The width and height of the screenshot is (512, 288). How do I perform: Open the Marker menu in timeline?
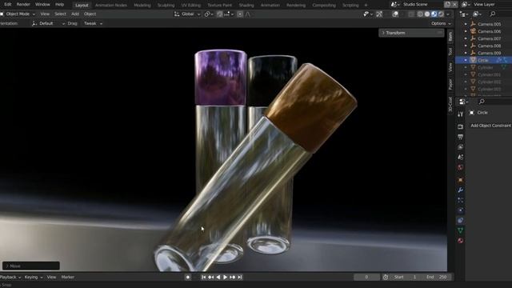point(67,277)
